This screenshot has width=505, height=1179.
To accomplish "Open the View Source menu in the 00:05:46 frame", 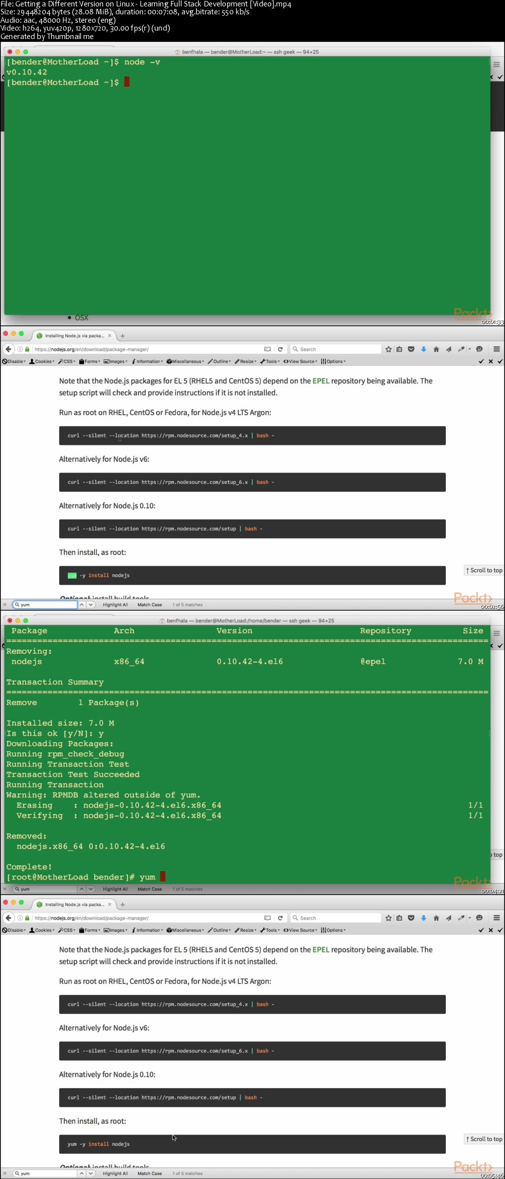I will [300, 930].
